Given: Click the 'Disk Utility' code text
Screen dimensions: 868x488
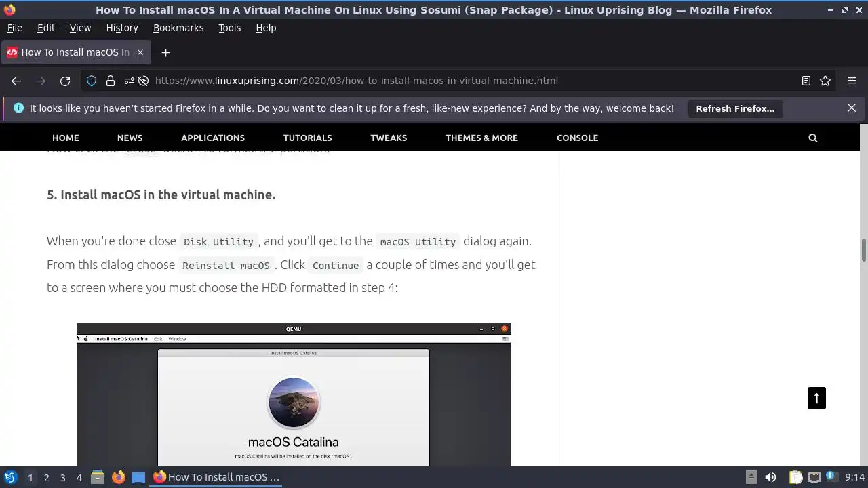Looking at the screenshot, I should click(218, 242).
